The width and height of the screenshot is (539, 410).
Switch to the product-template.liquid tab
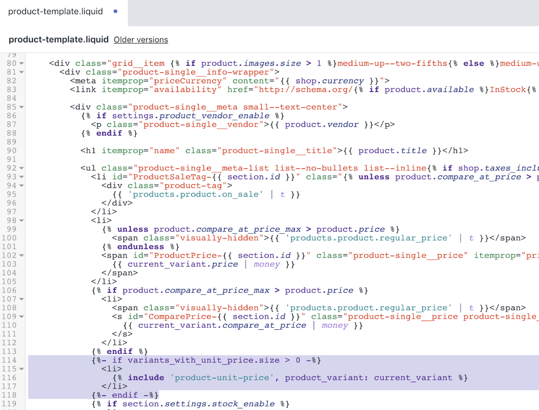(56, 12)
